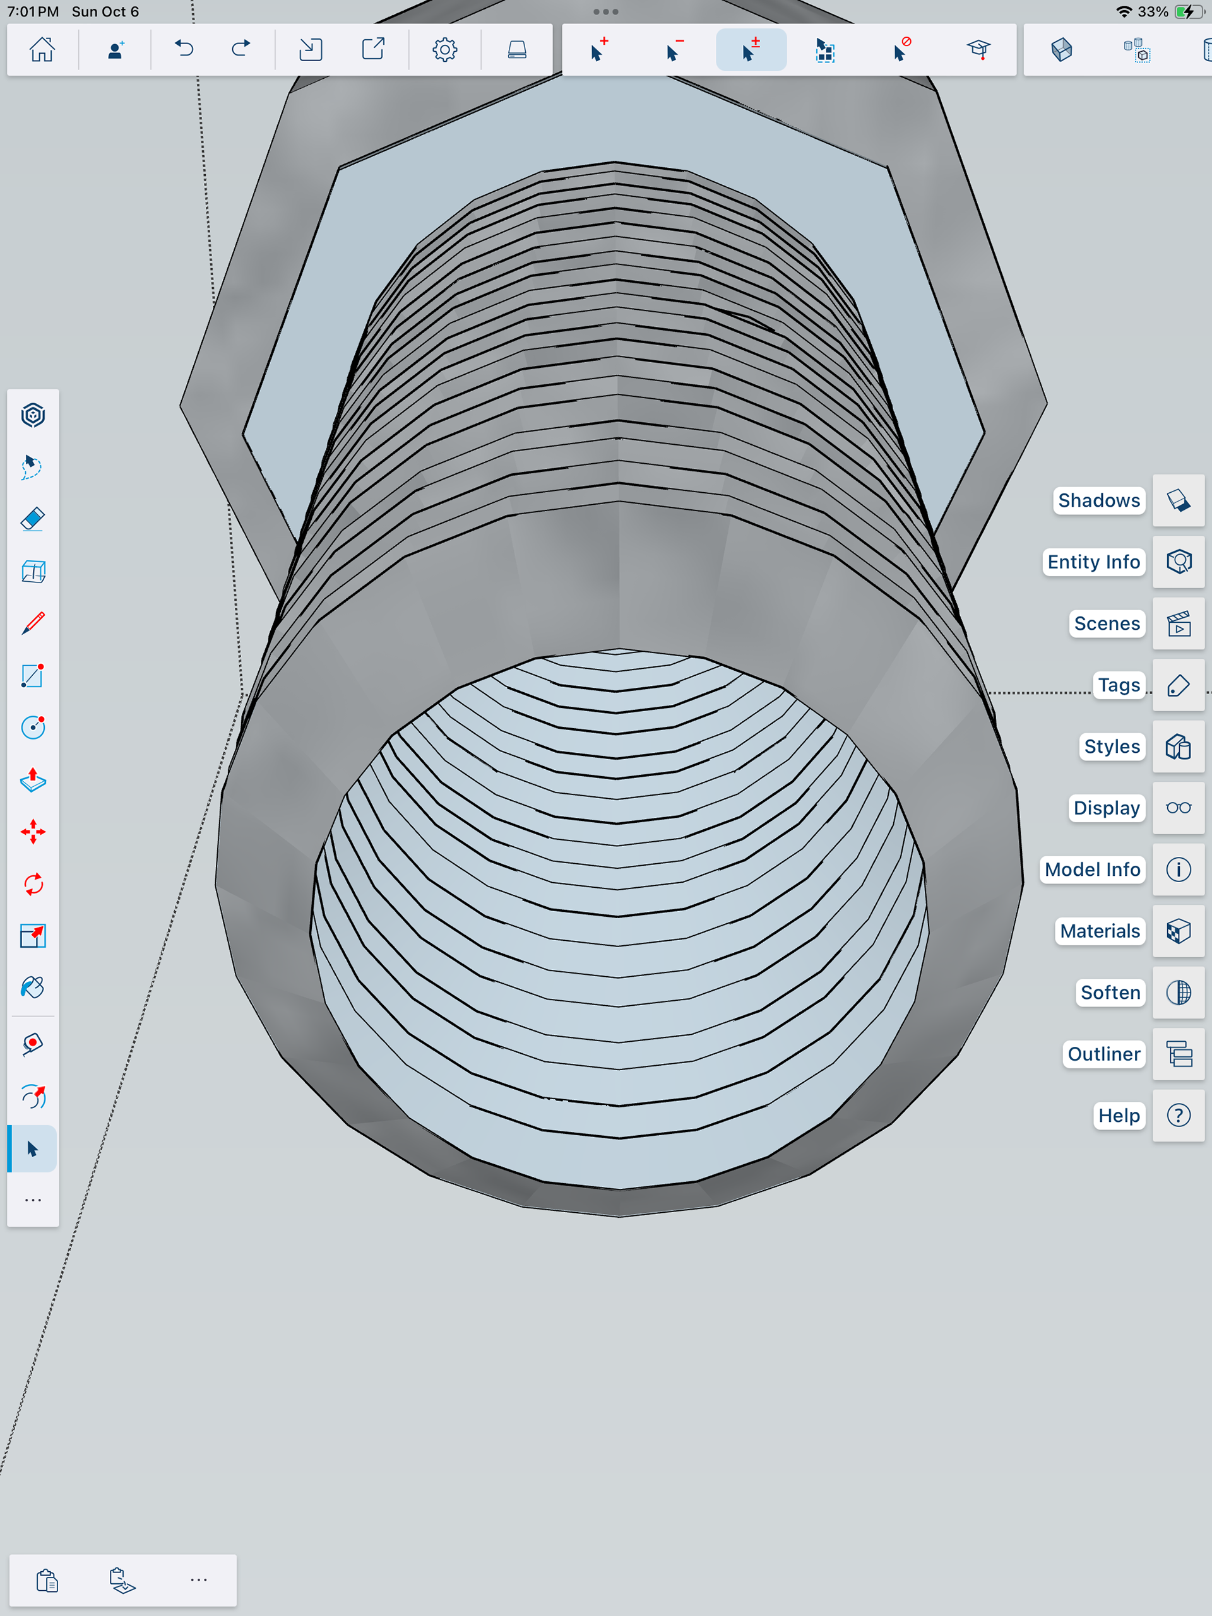Choose the Circle drawing tool
The image size is (1212, 1616).
tap(33, 728)
